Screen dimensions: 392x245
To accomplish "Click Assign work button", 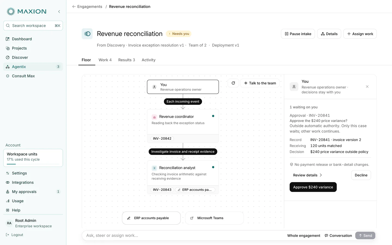I will point(360,34).
